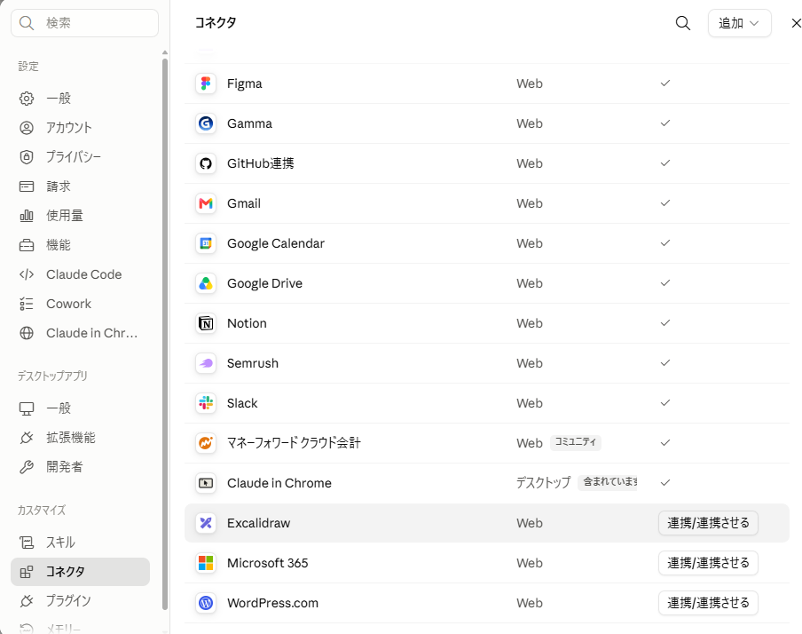Click the デスクトップ type label
802x634 pixels.
(543, 483)
